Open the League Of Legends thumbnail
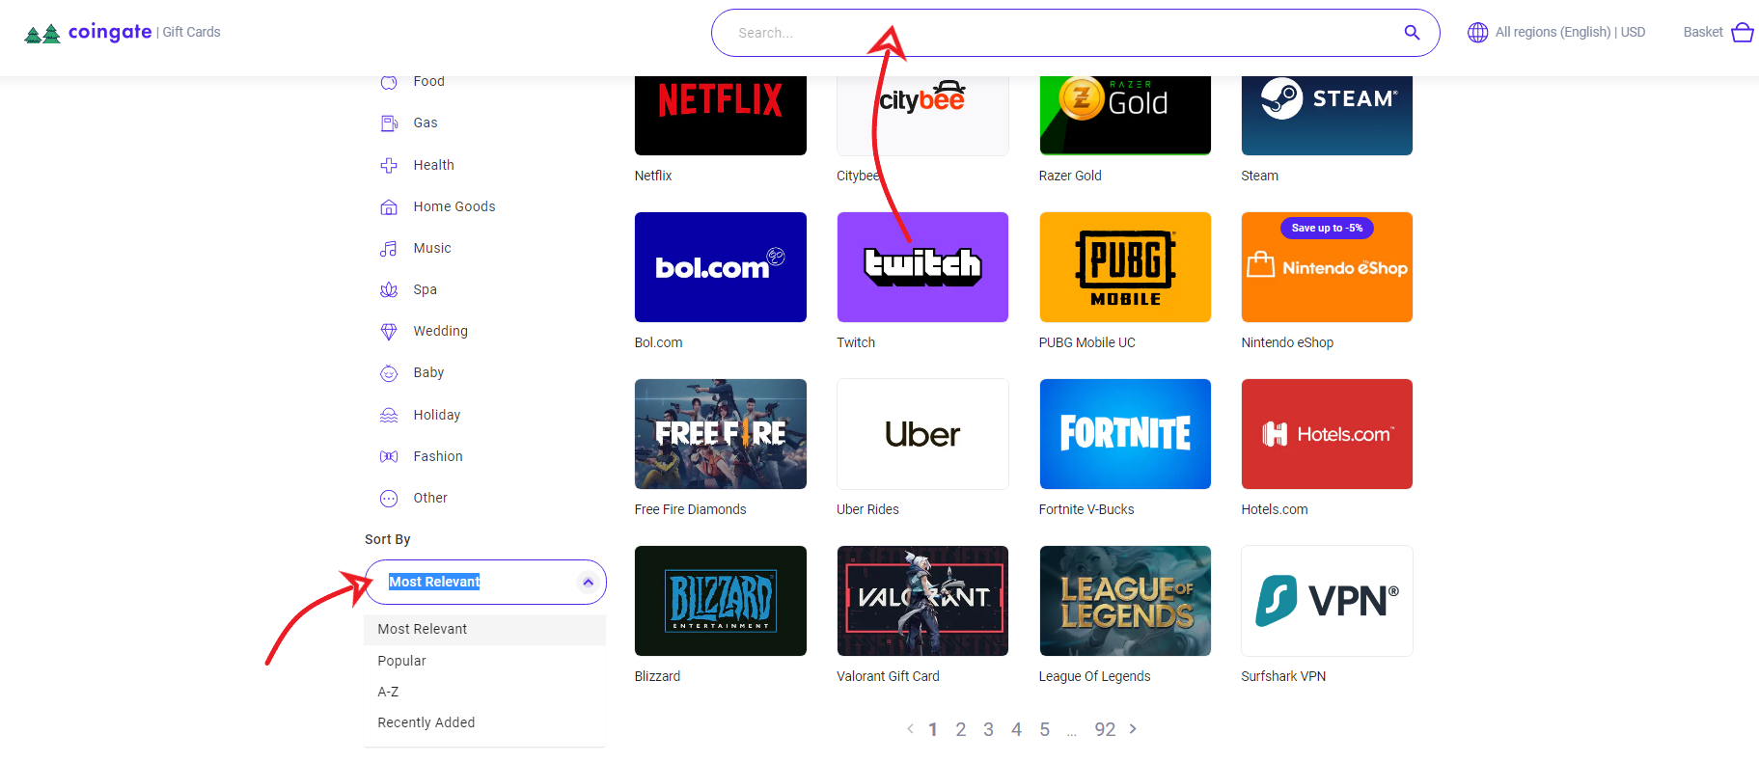1759x762 pixels. point(1125,601)
